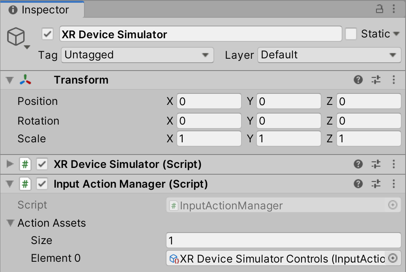The width and height of the screenshot is (406, 272).
Task: Open the GameObject cube icon picker
Action: [17, 38]
